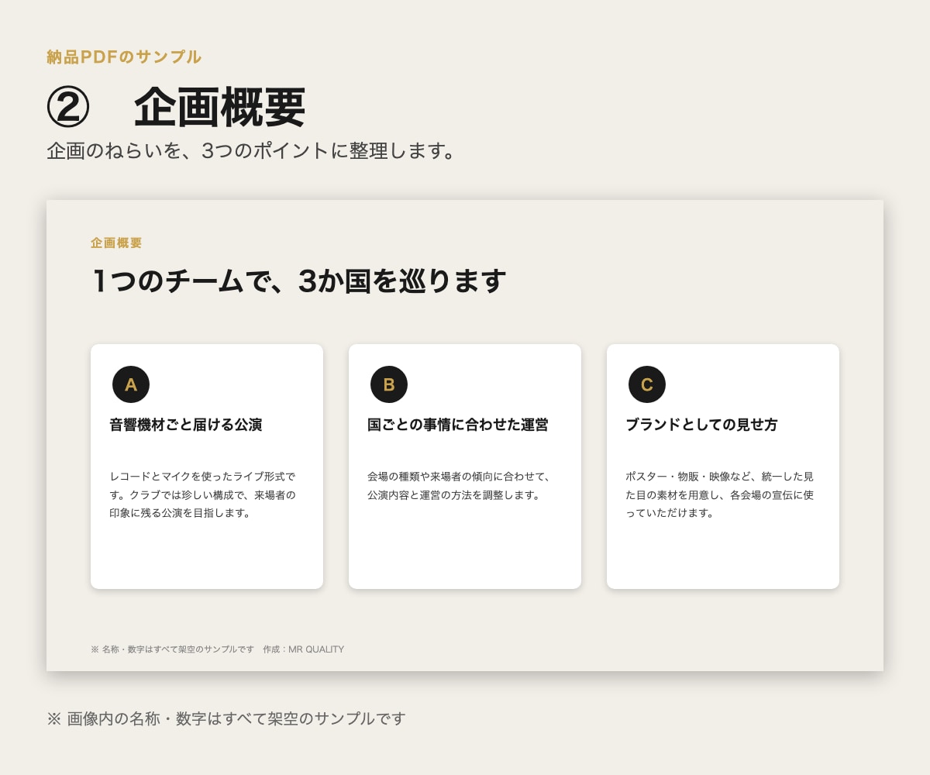Screen dimensions: 930x775
Task: Click slide title '1つのチームで、3か国を巡ります'
Action: (x=298, y=281)
